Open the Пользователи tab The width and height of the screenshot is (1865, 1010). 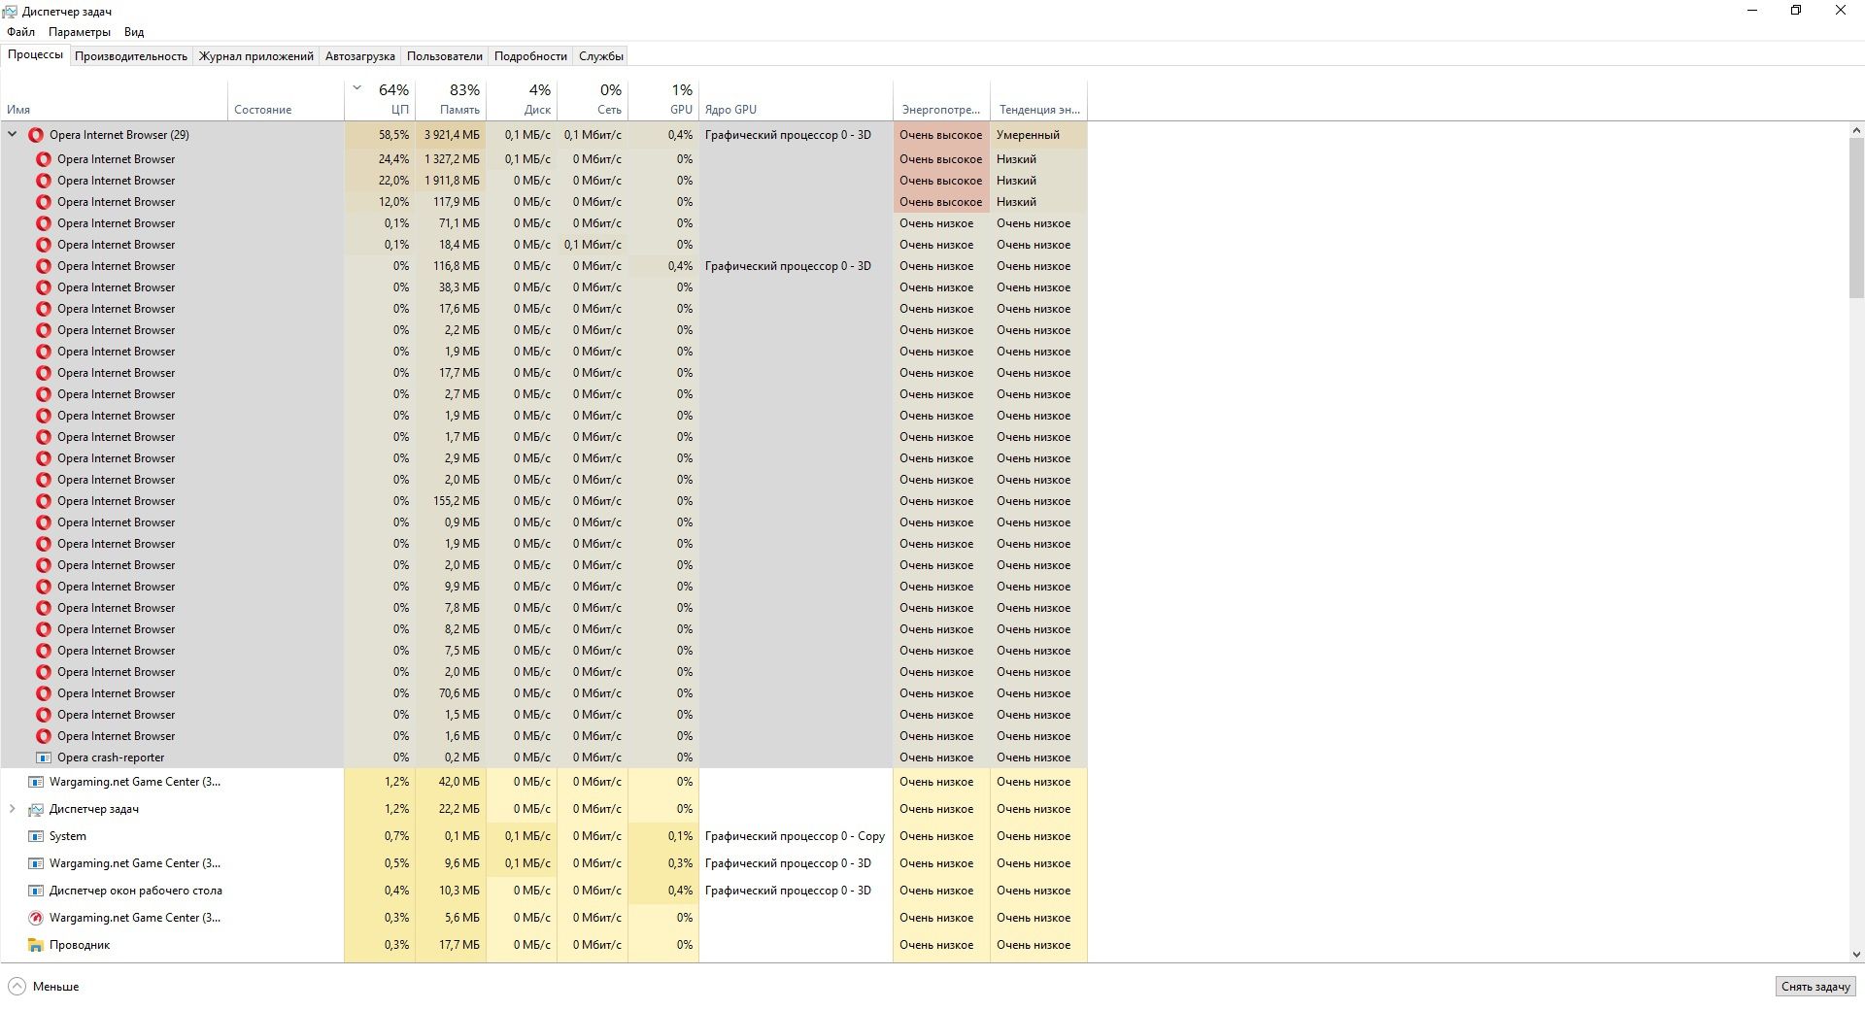[x=445, y=56]
